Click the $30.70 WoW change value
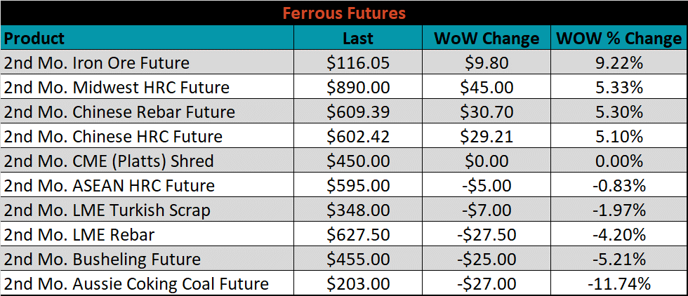688x296 pixels. pos(486,112)
